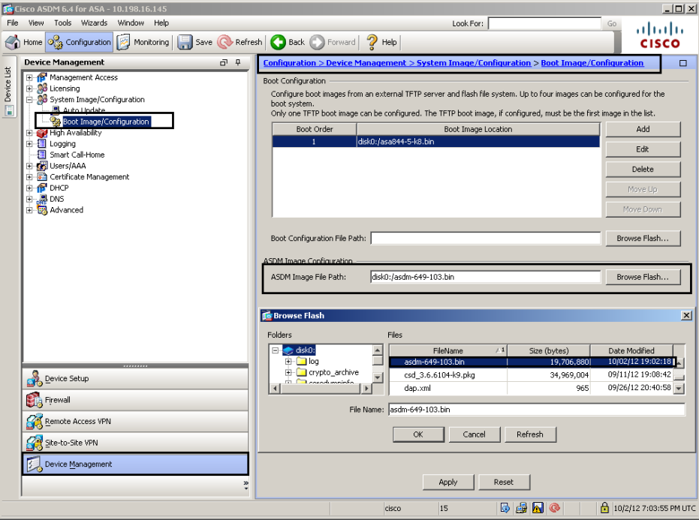This screenshot has width=699, height=520.
Task: Click the Users/AAA icon
Action: tap(42, 166)
